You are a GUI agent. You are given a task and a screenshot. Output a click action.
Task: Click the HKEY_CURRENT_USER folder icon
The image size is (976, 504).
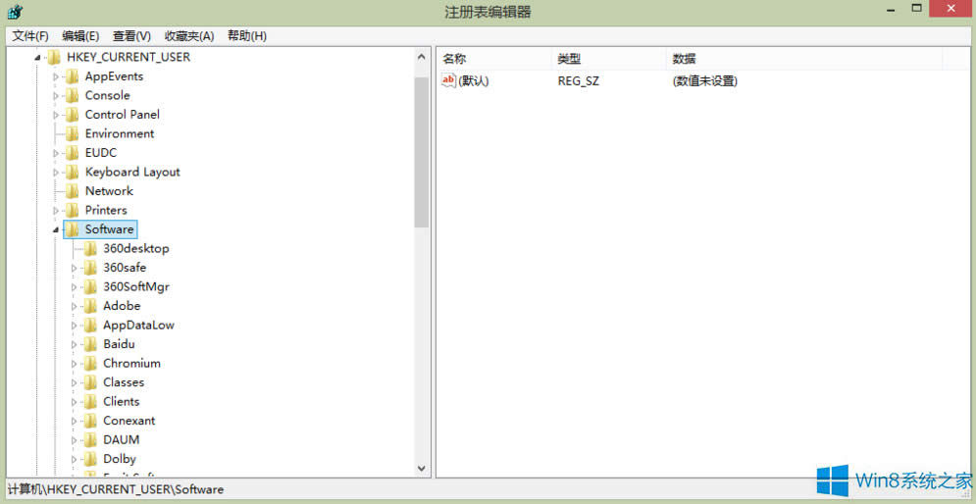pos(54,57)
